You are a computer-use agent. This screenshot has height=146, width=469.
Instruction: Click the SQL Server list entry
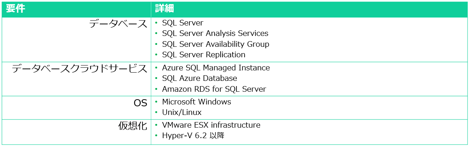click(183, 23)
